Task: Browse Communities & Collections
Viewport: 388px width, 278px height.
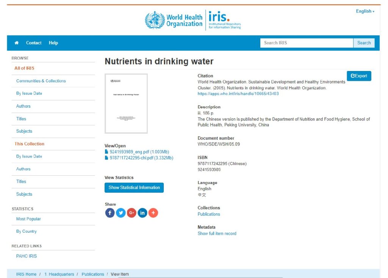Action: 41,81
